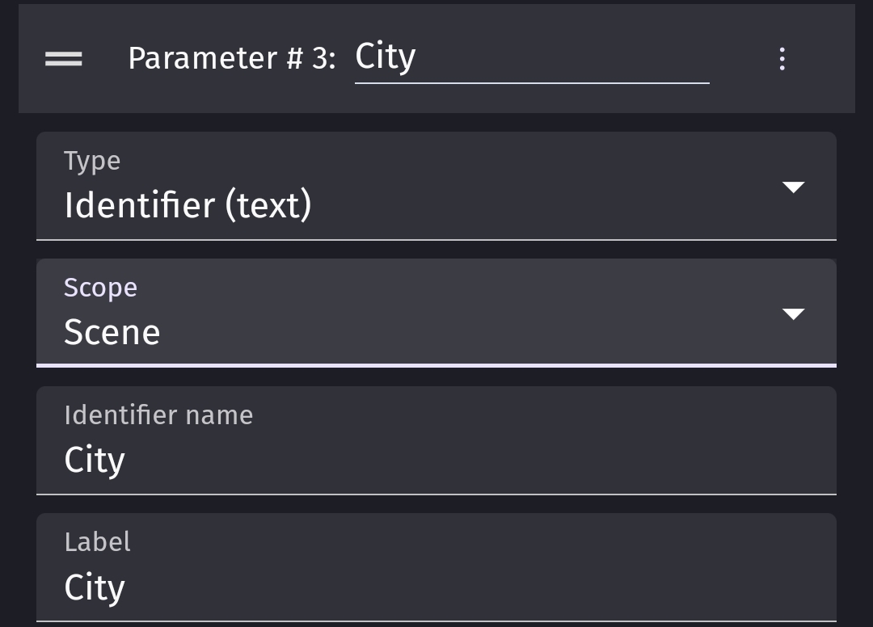873x627 pixels.
Task: Click the 'Type' field caption
Action: pos(92,162)
